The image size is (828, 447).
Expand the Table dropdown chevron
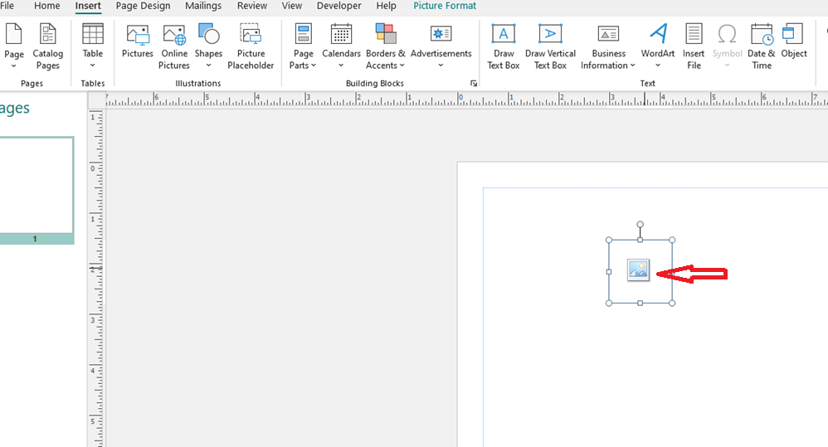point(92,66)
